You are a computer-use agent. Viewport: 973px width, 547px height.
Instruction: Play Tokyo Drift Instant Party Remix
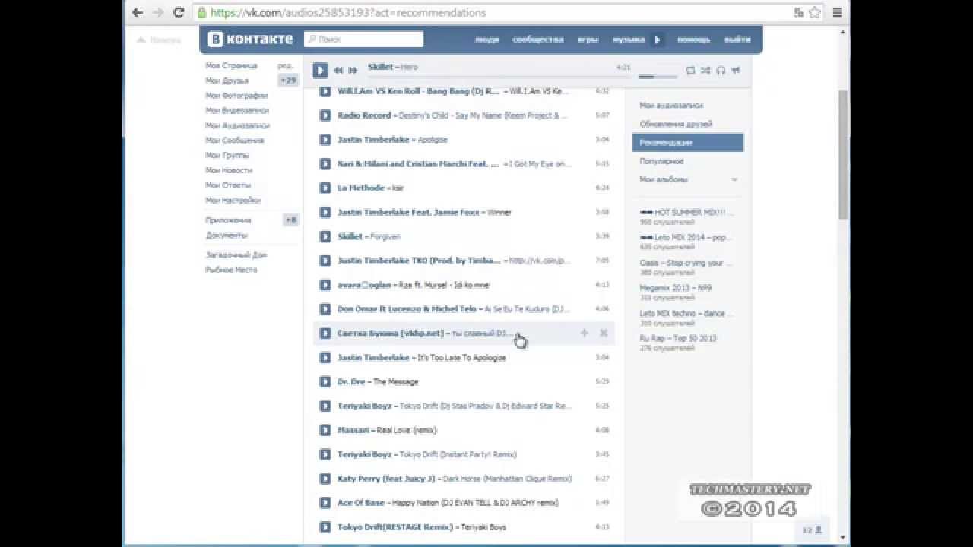click(x=325, y=454)
